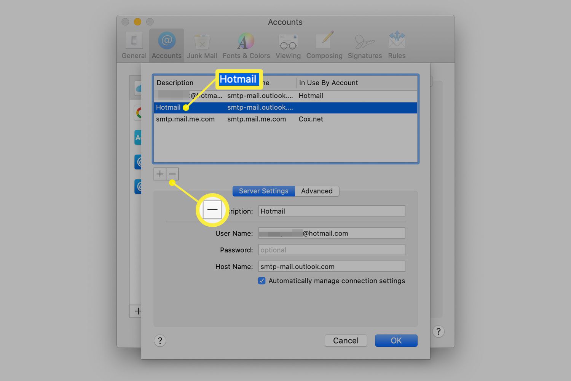571x381 pixels.
Task: Open the Composing preferences pane
Action: (324, 45)
